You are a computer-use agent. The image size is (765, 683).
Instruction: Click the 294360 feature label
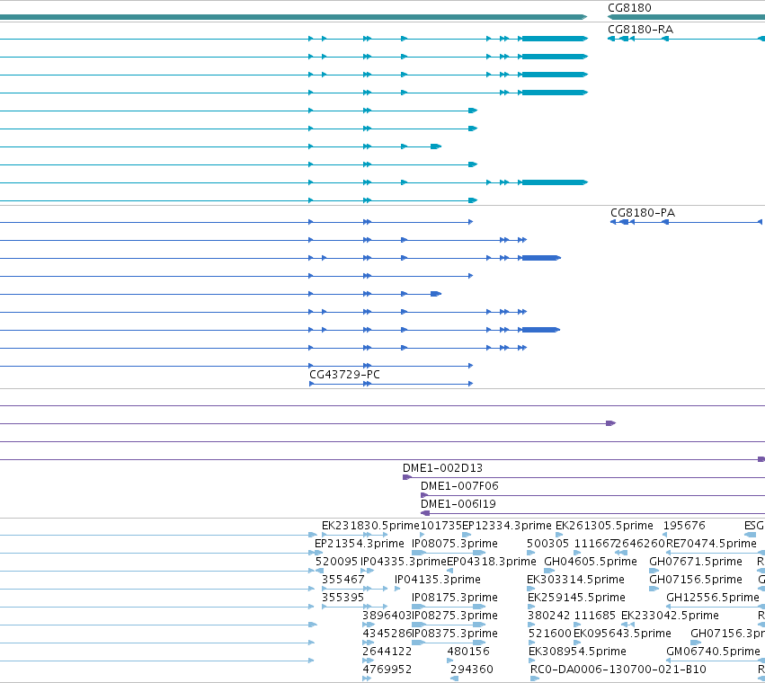tap(471, 670)
